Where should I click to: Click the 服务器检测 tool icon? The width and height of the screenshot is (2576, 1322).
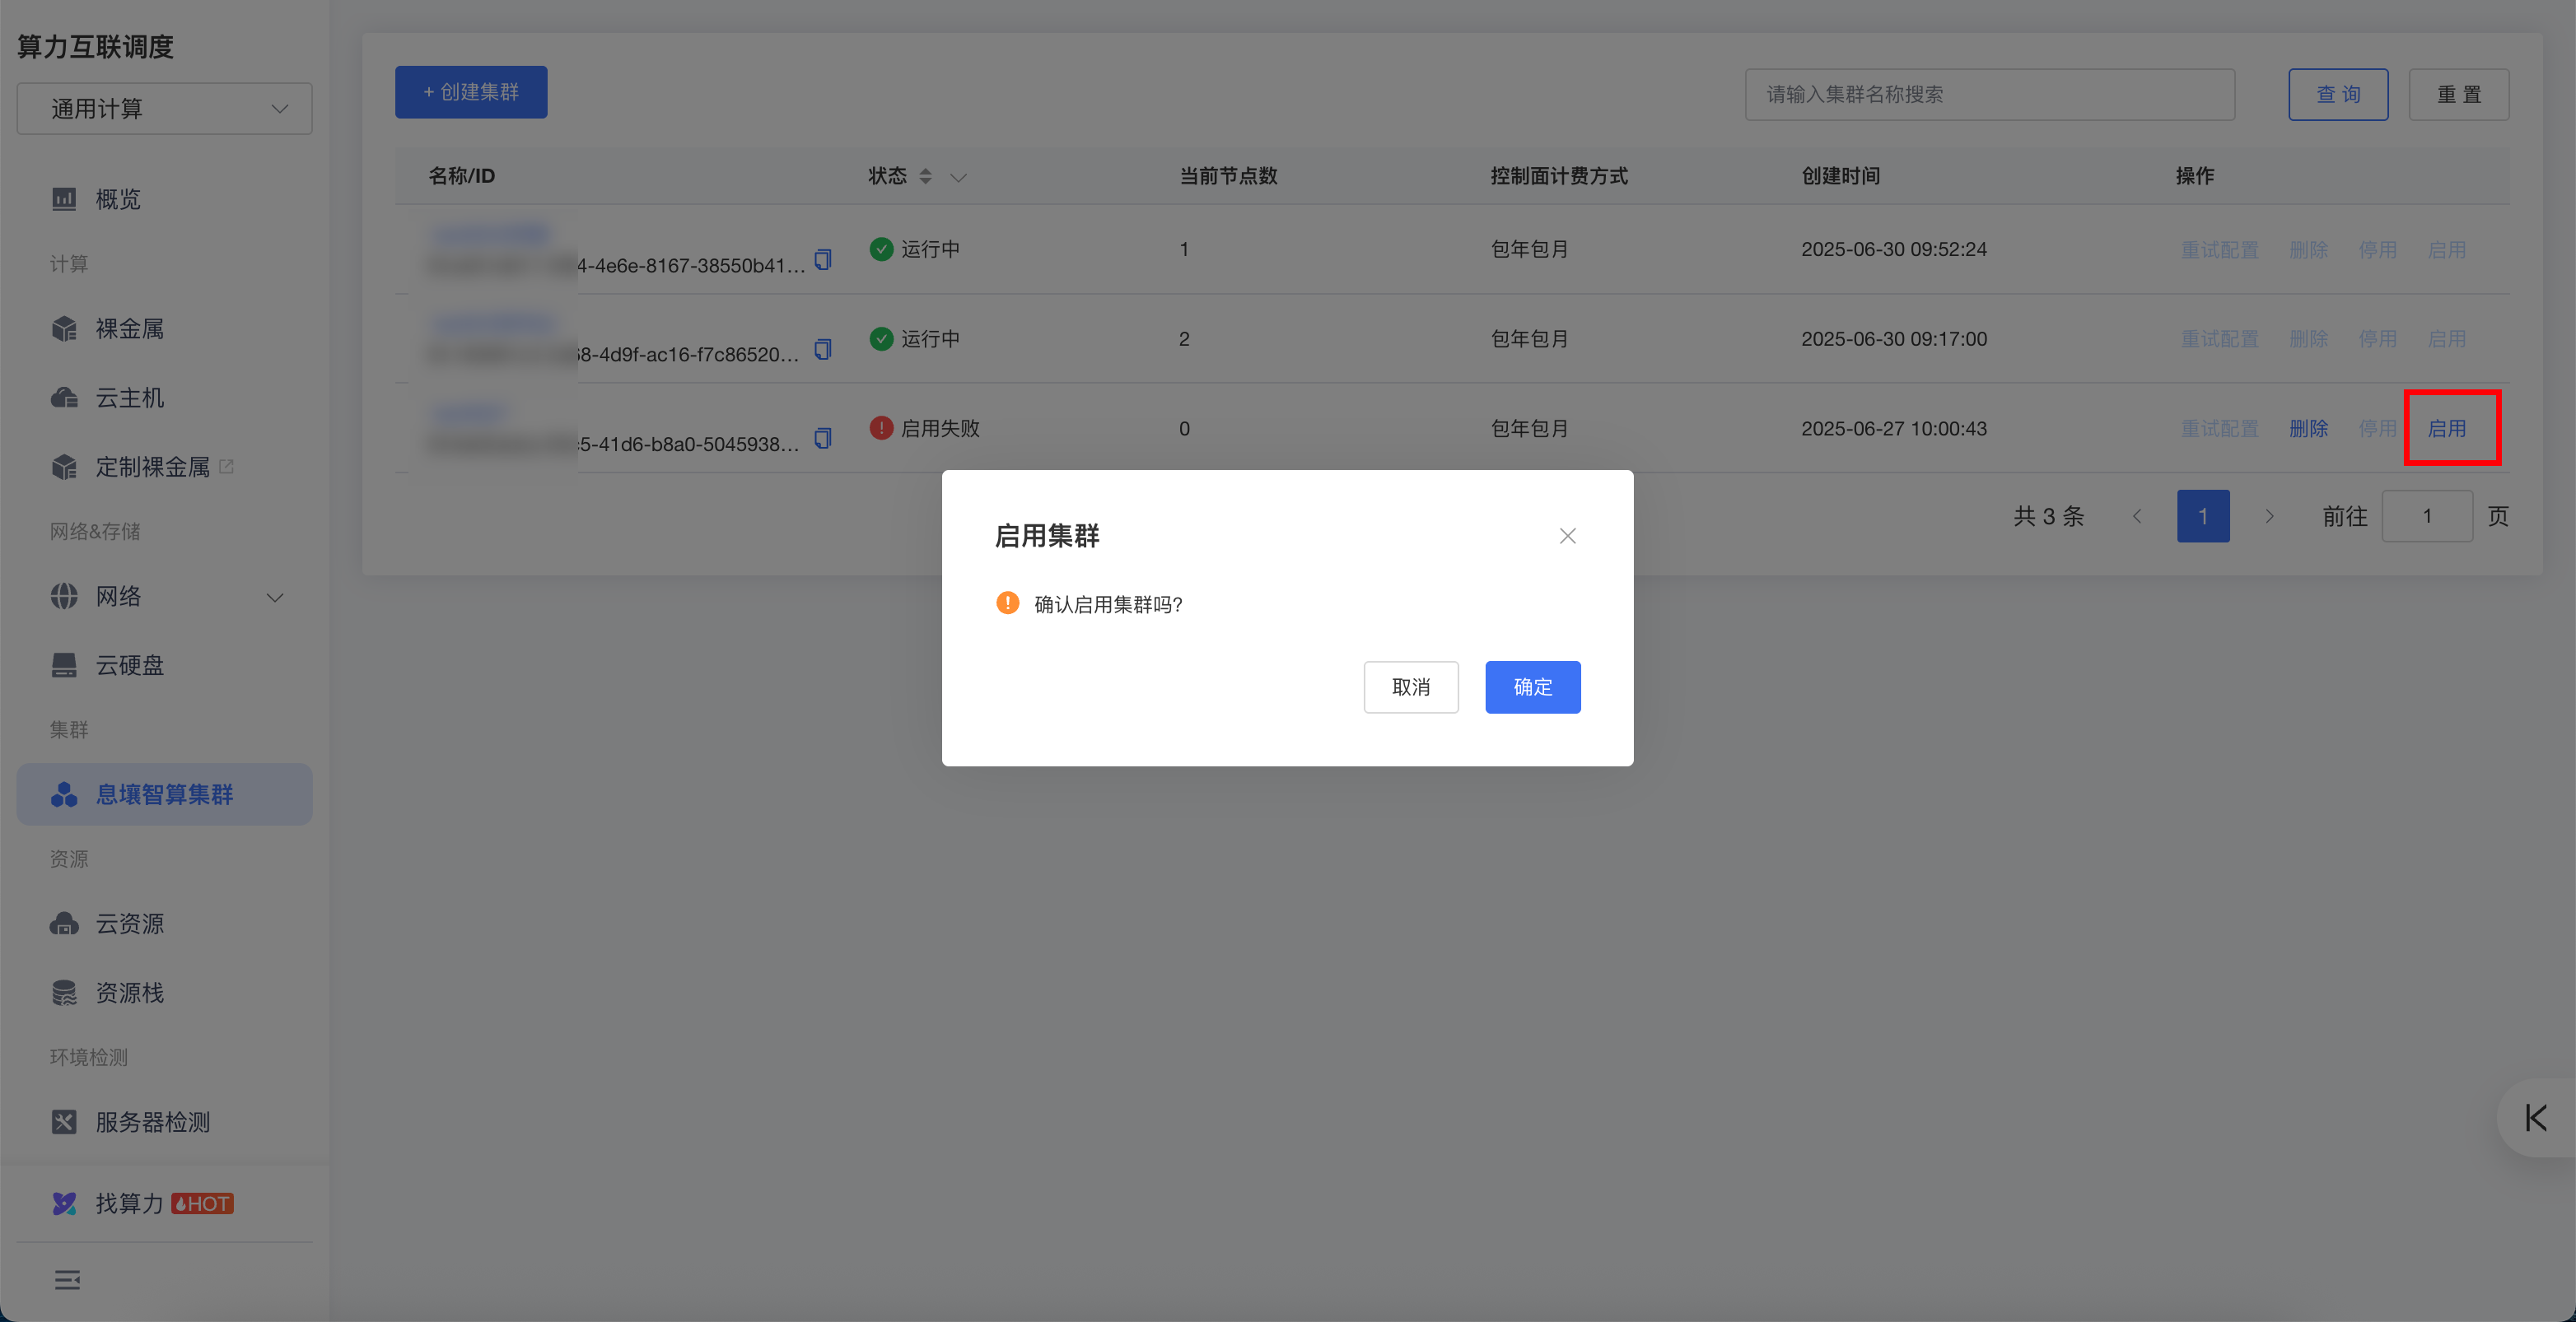tap(64, 1122)
